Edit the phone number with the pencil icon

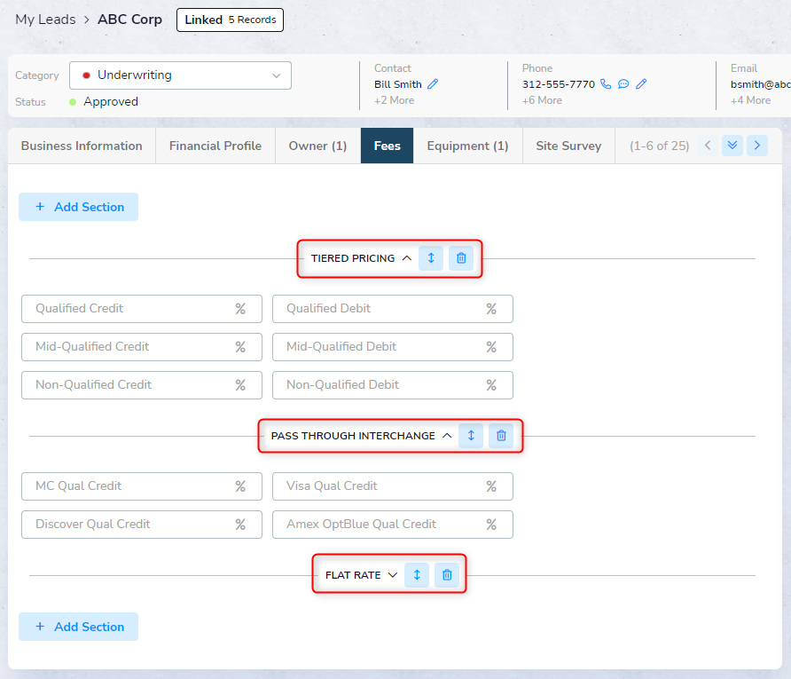(641, 84)
